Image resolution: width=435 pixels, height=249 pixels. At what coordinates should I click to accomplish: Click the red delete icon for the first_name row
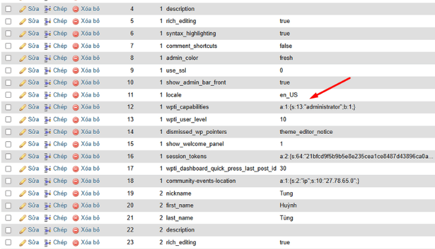(76, 205)
